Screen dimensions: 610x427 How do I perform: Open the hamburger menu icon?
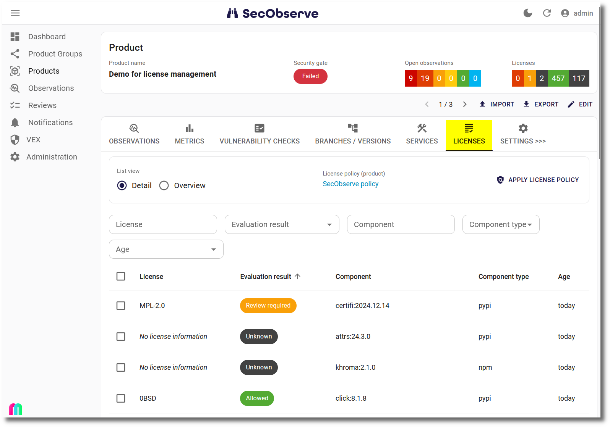pos(15,13)
